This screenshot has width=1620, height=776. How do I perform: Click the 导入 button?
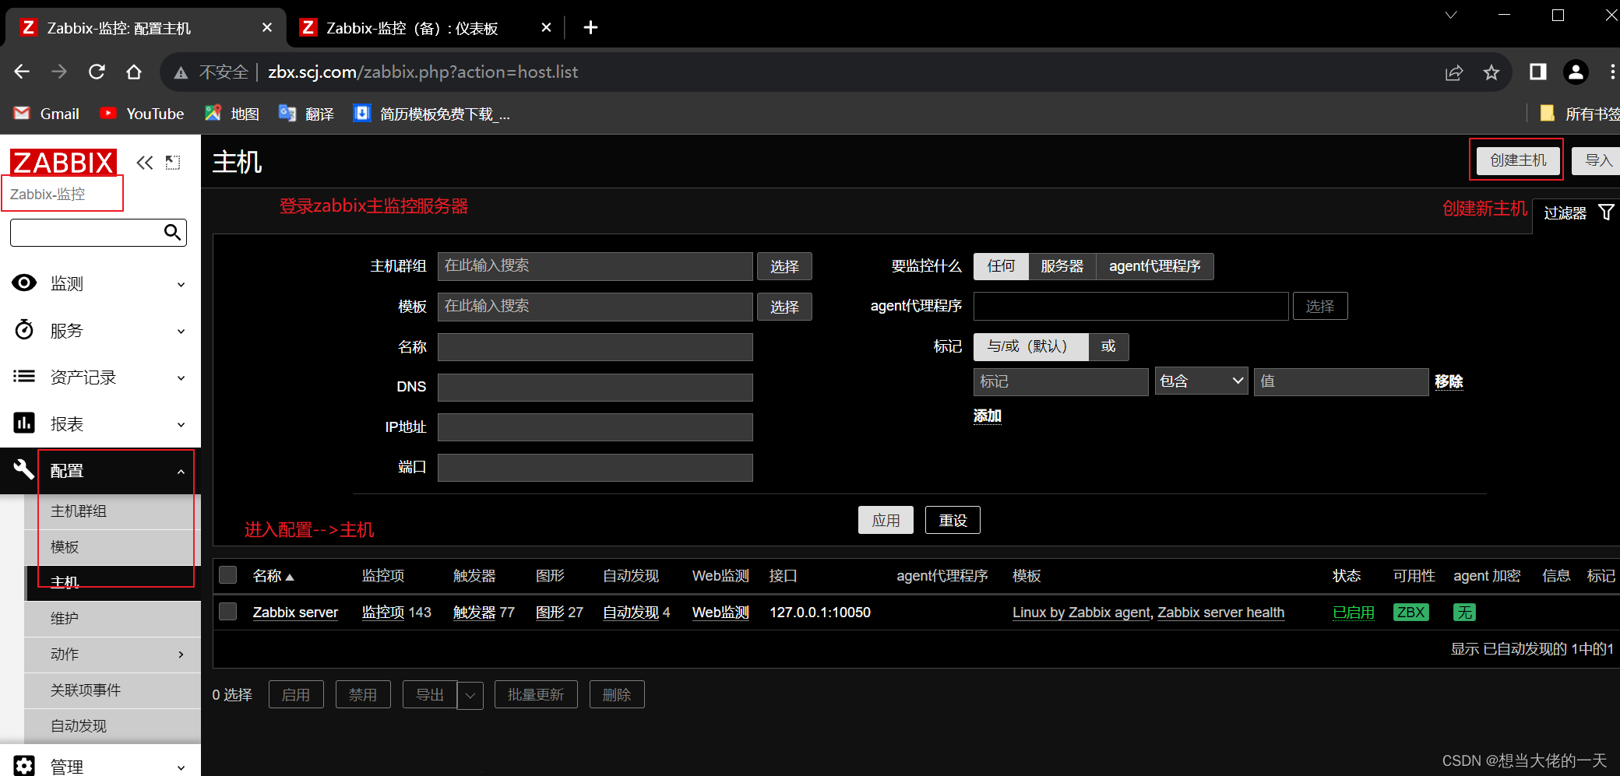coord(1597,160)
